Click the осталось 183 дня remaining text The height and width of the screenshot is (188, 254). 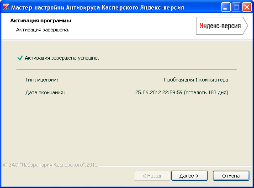pyautogui.click(x=206, y=92)
